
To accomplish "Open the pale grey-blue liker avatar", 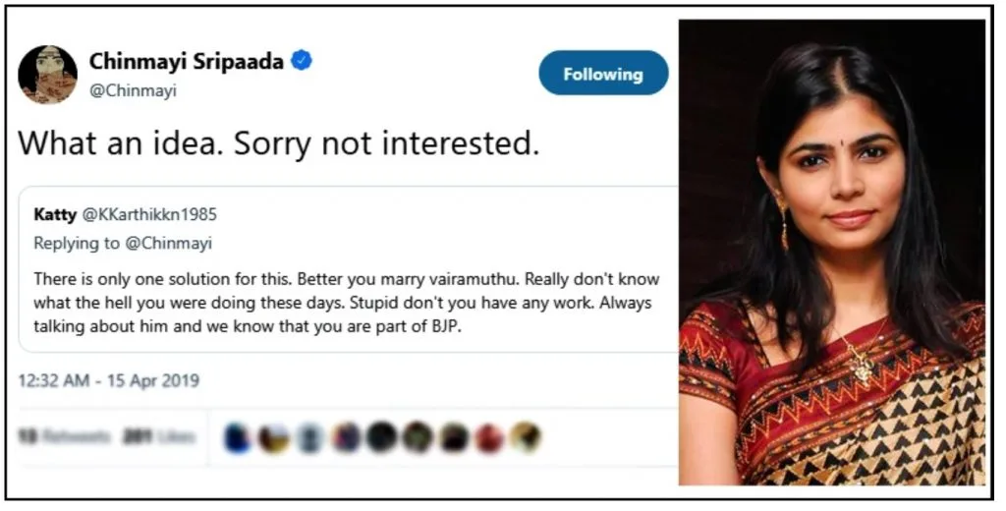I will (x=309, y=437).
